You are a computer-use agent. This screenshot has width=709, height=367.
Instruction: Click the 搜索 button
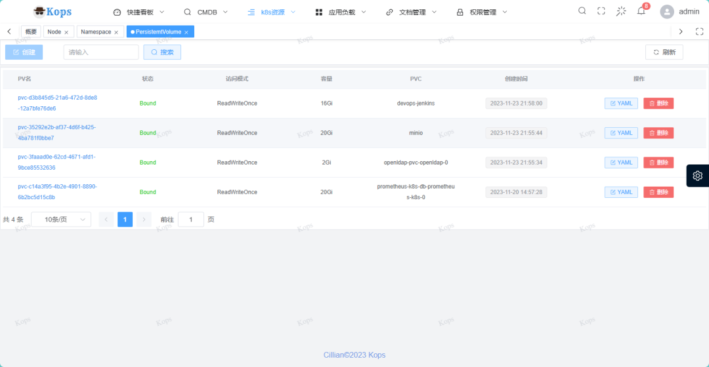[162, 52]
